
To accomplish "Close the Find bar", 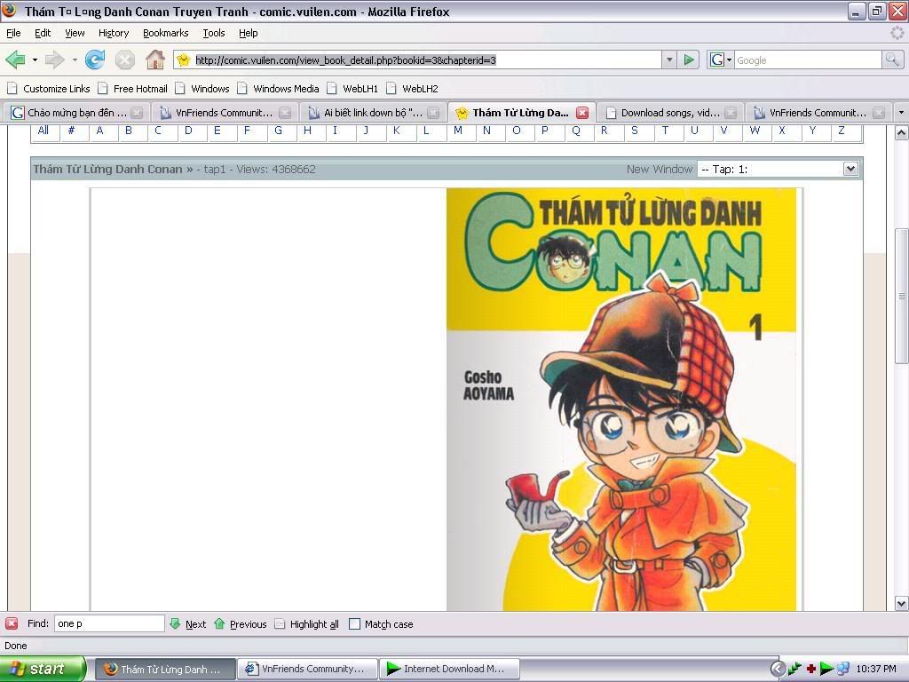I will click(x=12, y=624).
